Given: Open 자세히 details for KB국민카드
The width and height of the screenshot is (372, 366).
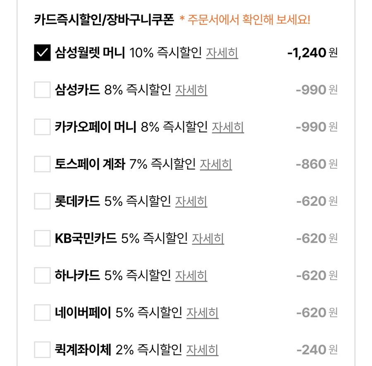Looking at the screenshot, I should point(208,239).
